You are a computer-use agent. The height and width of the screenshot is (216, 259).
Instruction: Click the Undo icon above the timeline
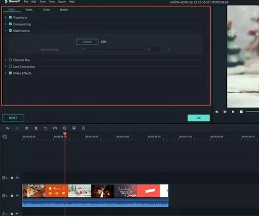coord(8,128)
